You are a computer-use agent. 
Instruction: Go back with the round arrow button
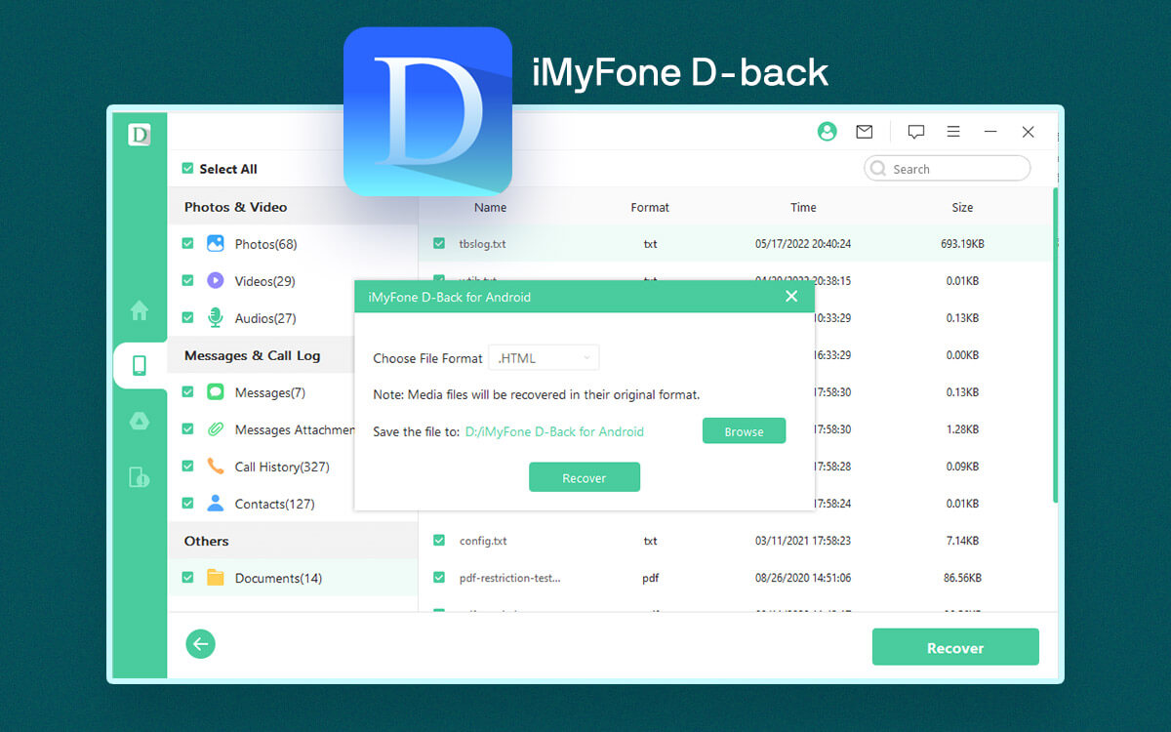pos(201,643)
